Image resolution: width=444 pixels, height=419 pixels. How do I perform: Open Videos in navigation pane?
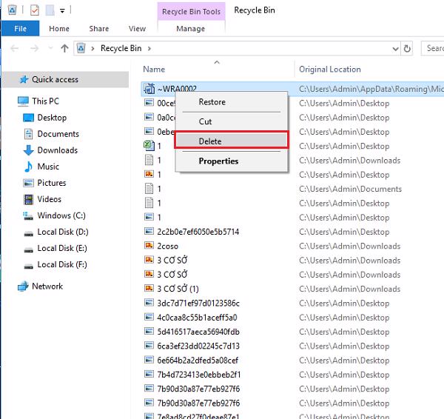pos(49,199)
